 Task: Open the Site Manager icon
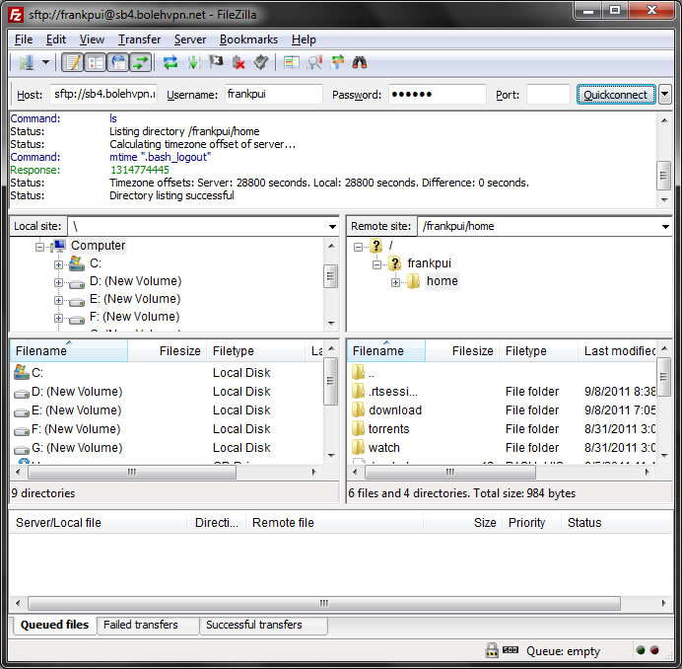click(26, 63)
